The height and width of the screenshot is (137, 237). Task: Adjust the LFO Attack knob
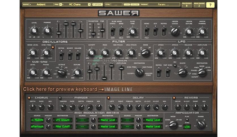pyautogui.click(x=174, y=53)
